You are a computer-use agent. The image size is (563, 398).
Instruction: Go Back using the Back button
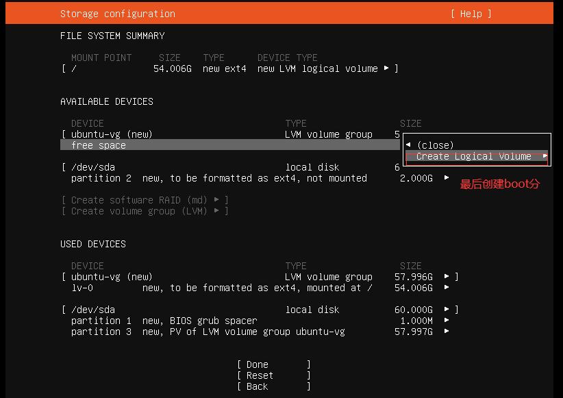click(273, 386)
